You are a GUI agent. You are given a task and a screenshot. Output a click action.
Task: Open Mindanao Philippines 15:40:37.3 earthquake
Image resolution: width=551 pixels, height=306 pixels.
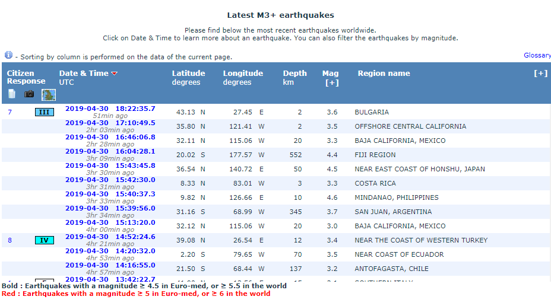tap(110, 194)
